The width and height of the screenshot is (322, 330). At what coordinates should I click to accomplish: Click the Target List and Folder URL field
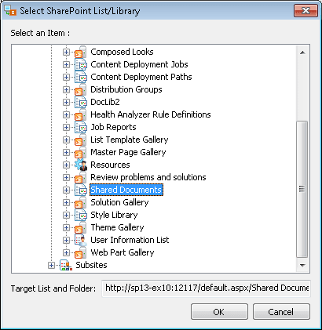point(206,288)
